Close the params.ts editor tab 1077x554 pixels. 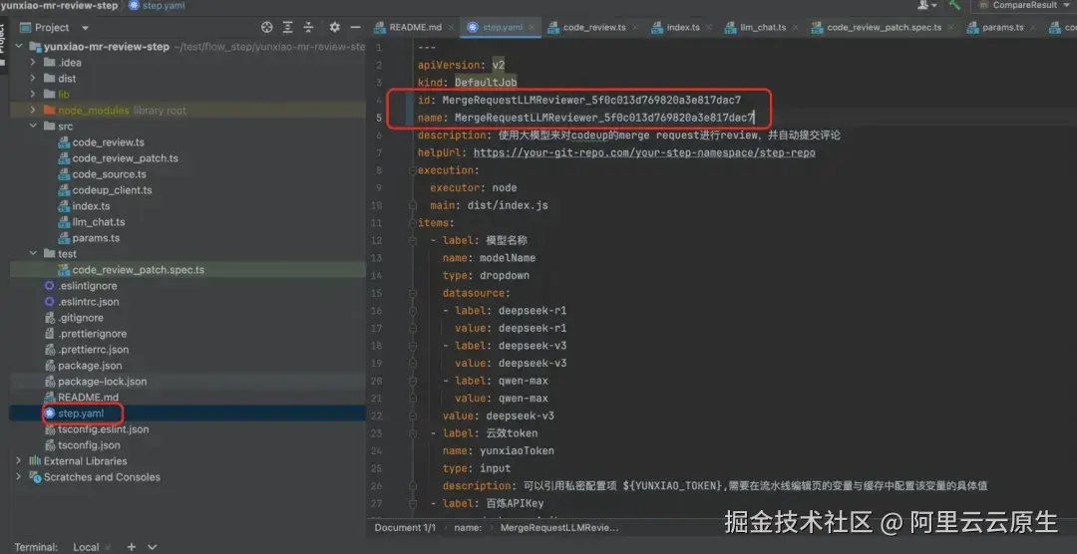click(1034, 28)
